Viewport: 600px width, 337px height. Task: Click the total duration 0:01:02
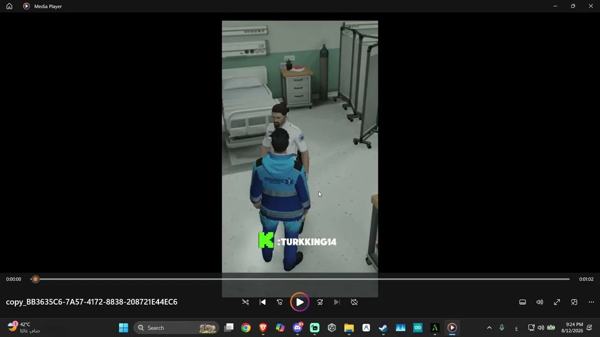pos(586,279)
